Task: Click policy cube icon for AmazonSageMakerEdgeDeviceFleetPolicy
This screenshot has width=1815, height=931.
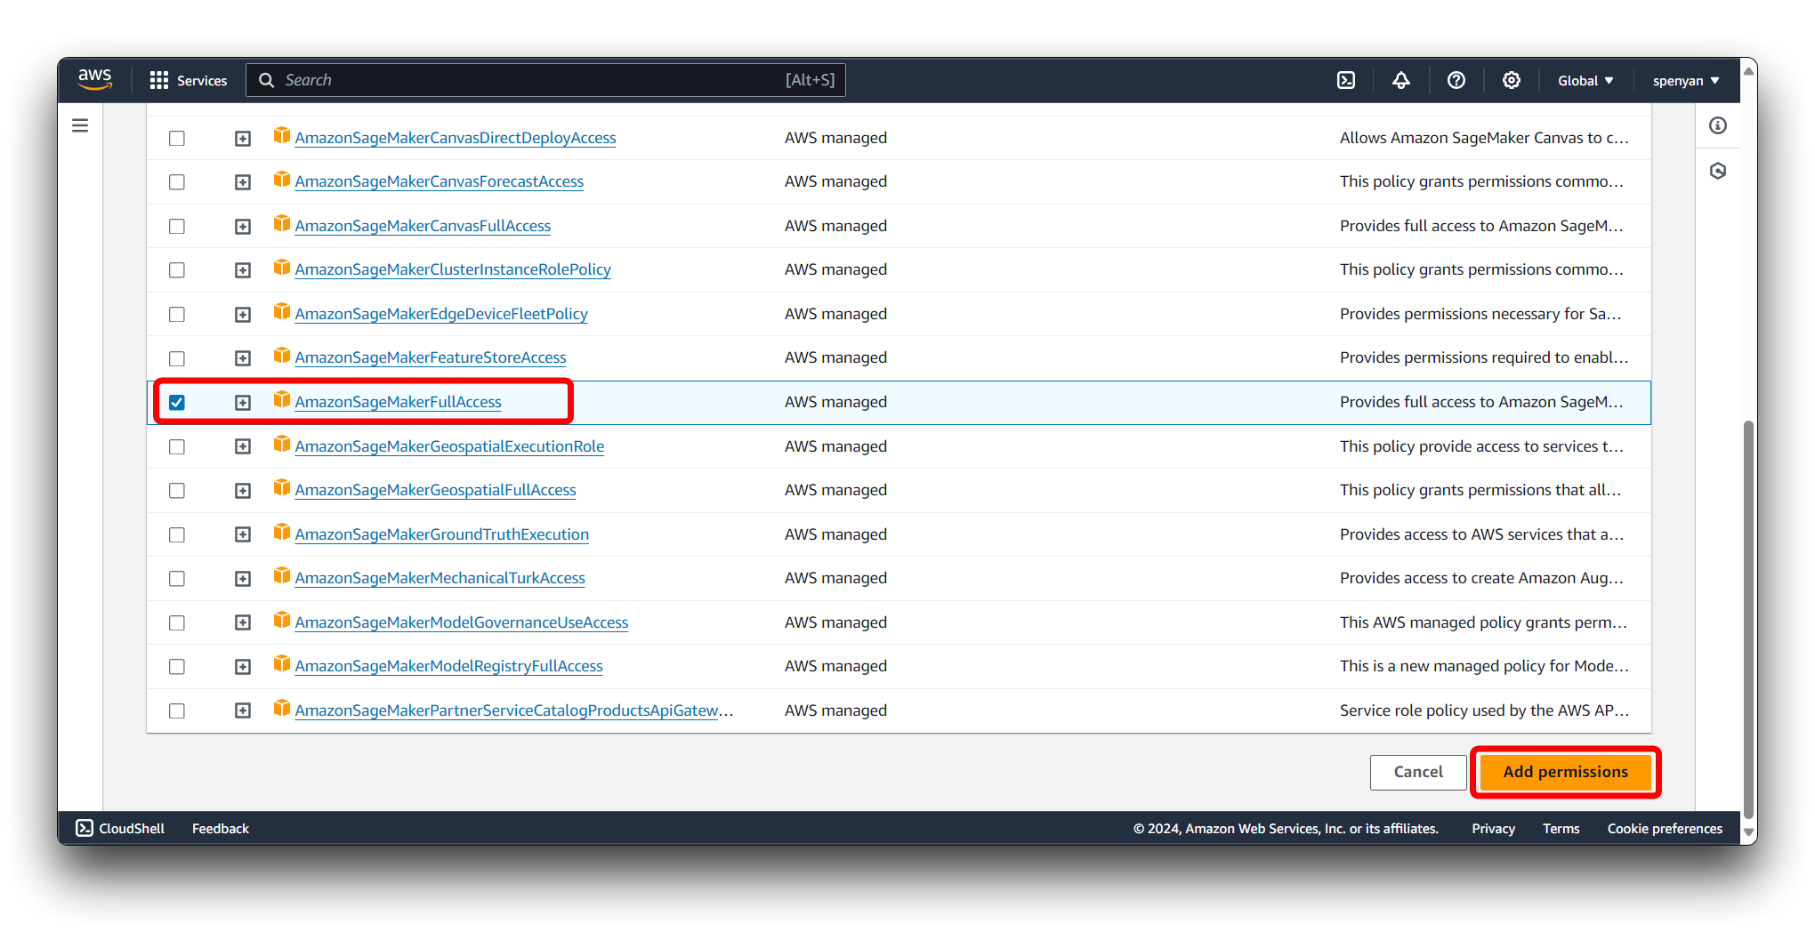Action: pyautogui.click(x=282, y=311)
